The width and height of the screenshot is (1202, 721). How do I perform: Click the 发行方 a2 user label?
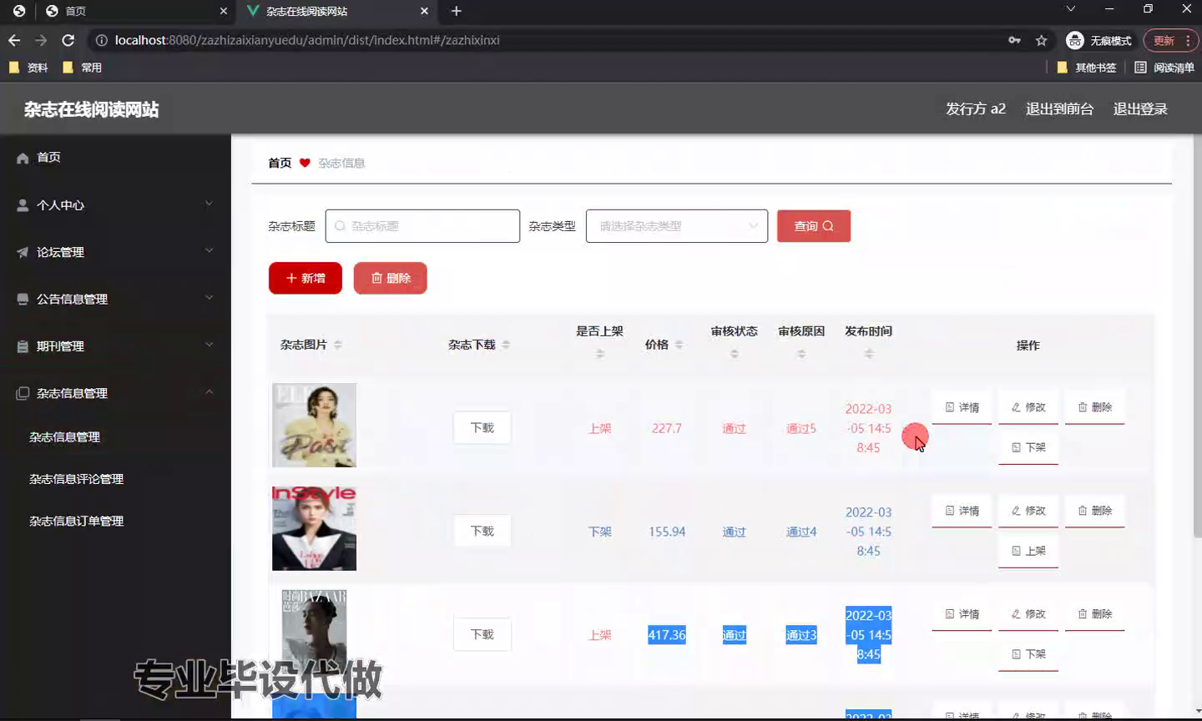[976, 109]
